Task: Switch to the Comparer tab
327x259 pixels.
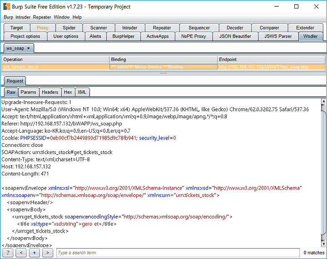Action: [269, 28]
